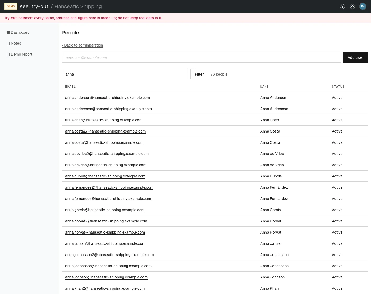Open the anna.costa2@ email link
Screen dimensions: 371x294
[106, 131]
